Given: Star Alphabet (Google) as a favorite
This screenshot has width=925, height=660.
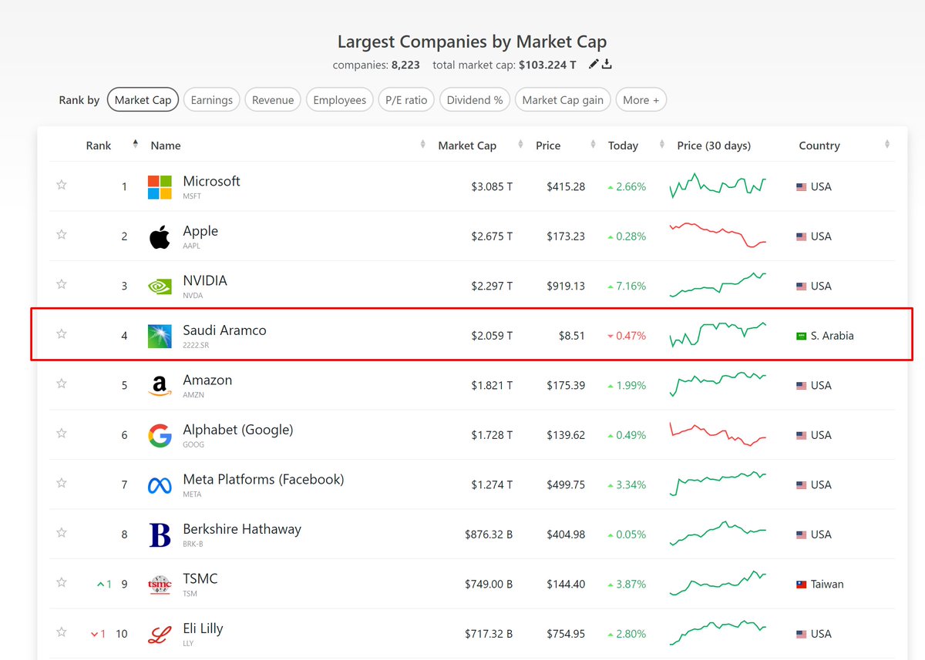Looking at the screenshot, I should point(62,433).
